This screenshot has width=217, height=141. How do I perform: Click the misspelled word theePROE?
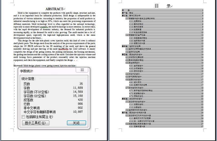point(63,49)
